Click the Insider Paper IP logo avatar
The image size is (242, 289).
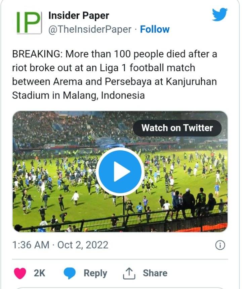pyautogui.click(x=29, y=22)
